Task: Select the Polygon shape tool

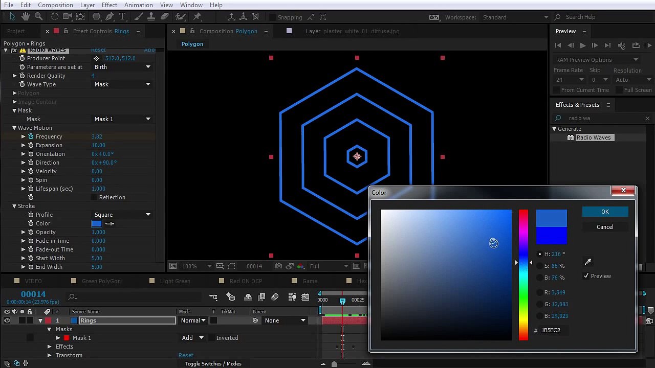Action: click(x=96, y=17)
